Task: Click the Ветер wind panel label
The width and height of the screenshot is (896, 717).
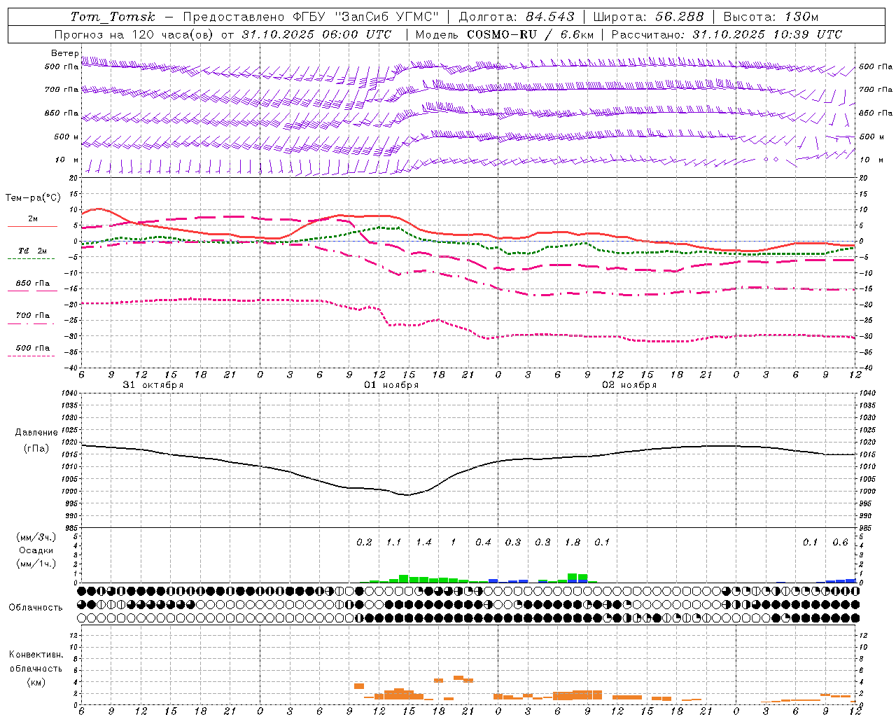Action: pyautogui.click(x=64, y=53)
